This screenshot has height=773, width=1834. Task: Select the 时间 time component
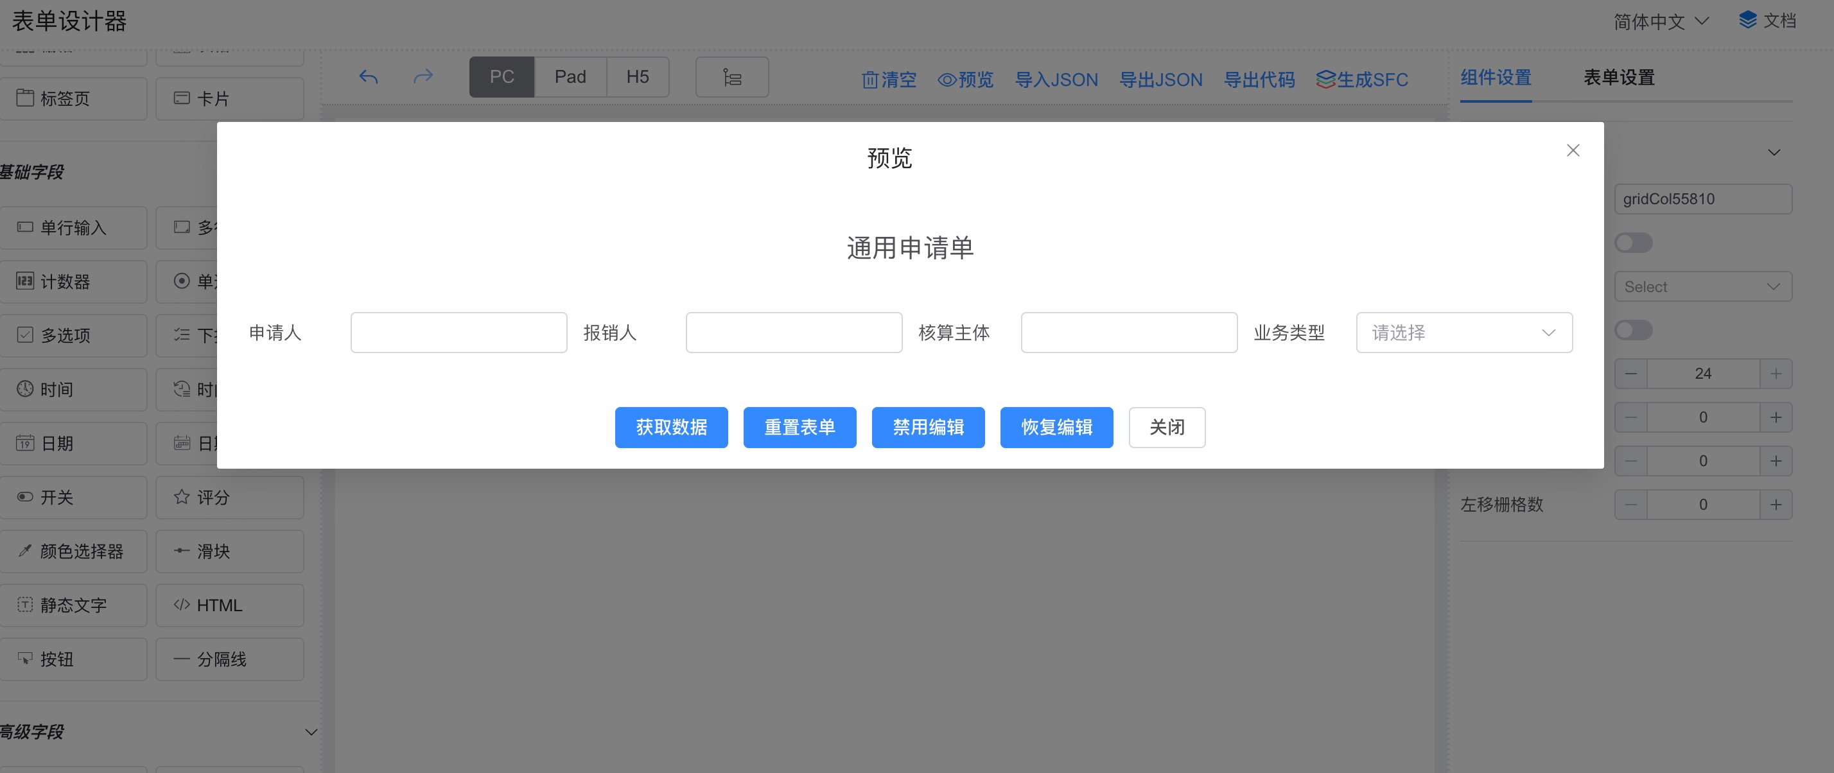tap(73, 389)
